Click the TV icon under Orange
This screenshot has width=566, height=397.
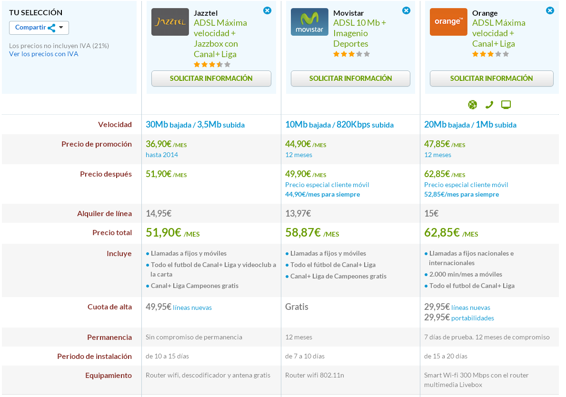click(x=506, y=105)
